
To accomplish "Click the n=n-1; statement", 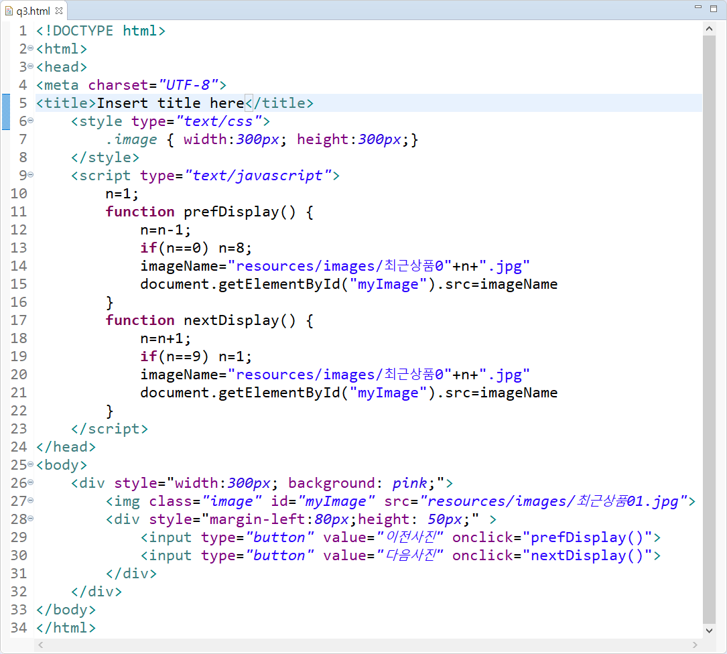I will (x=166, y=230).
